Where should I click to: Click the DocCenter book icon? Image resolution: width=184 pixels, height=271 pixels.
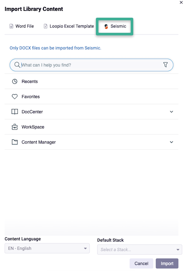click(15, 112)
